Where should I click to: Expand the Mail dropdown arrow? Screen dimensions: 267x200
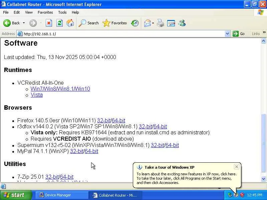pos(153,23)
